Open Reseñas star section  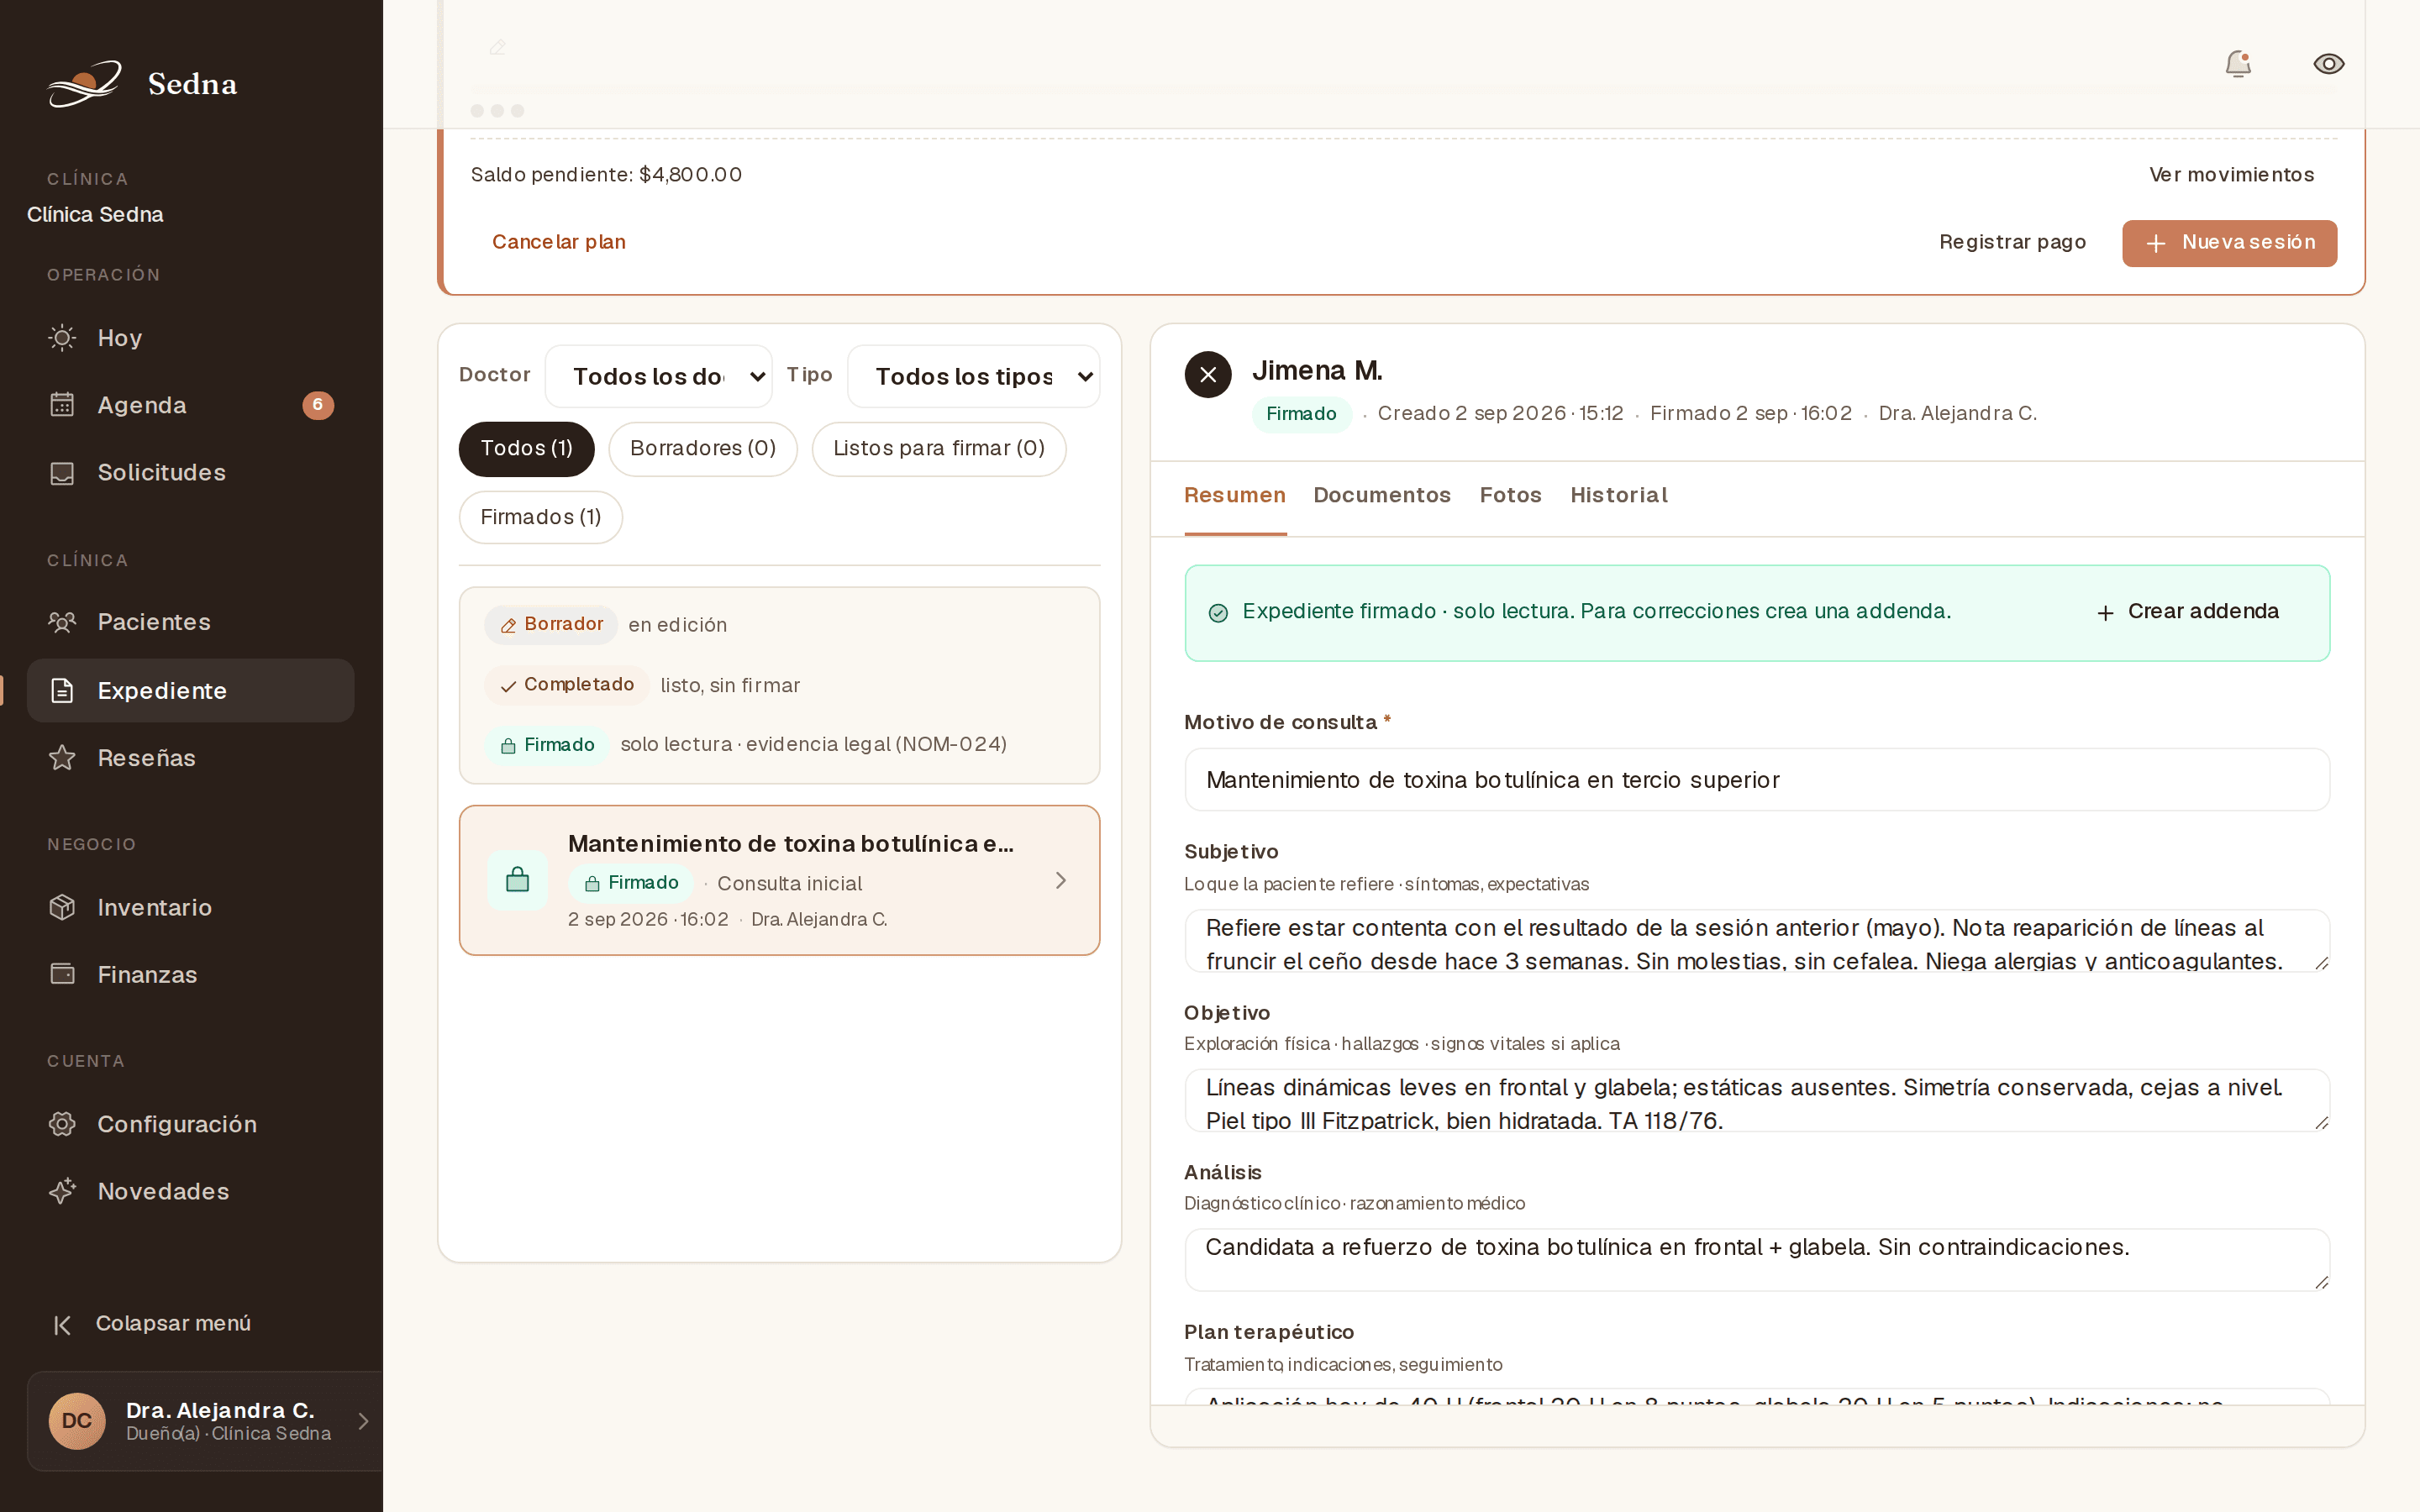pyautogui.click(x=190, y=758)
